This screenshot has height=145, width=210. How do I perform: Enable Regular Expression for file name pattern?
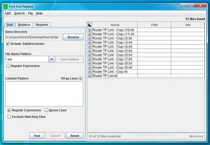tap(8, 66)
